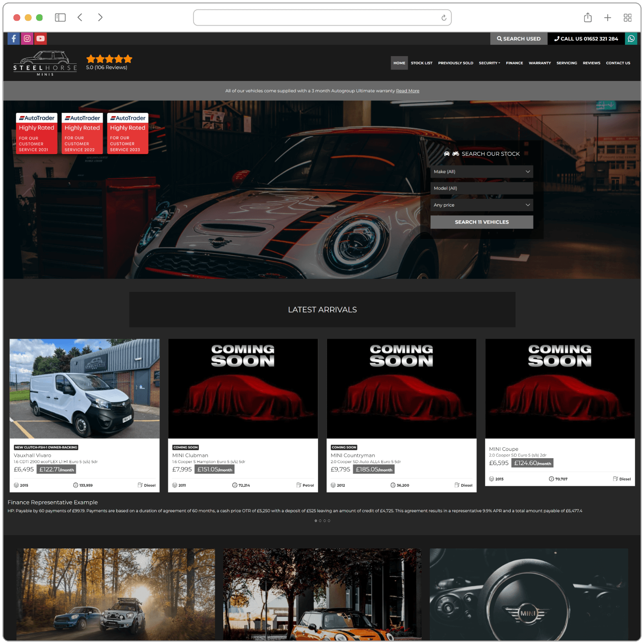The width and height of the screenshot is (644, 644).
Task: Open the Facebook social icon
Action: (13, 39)
